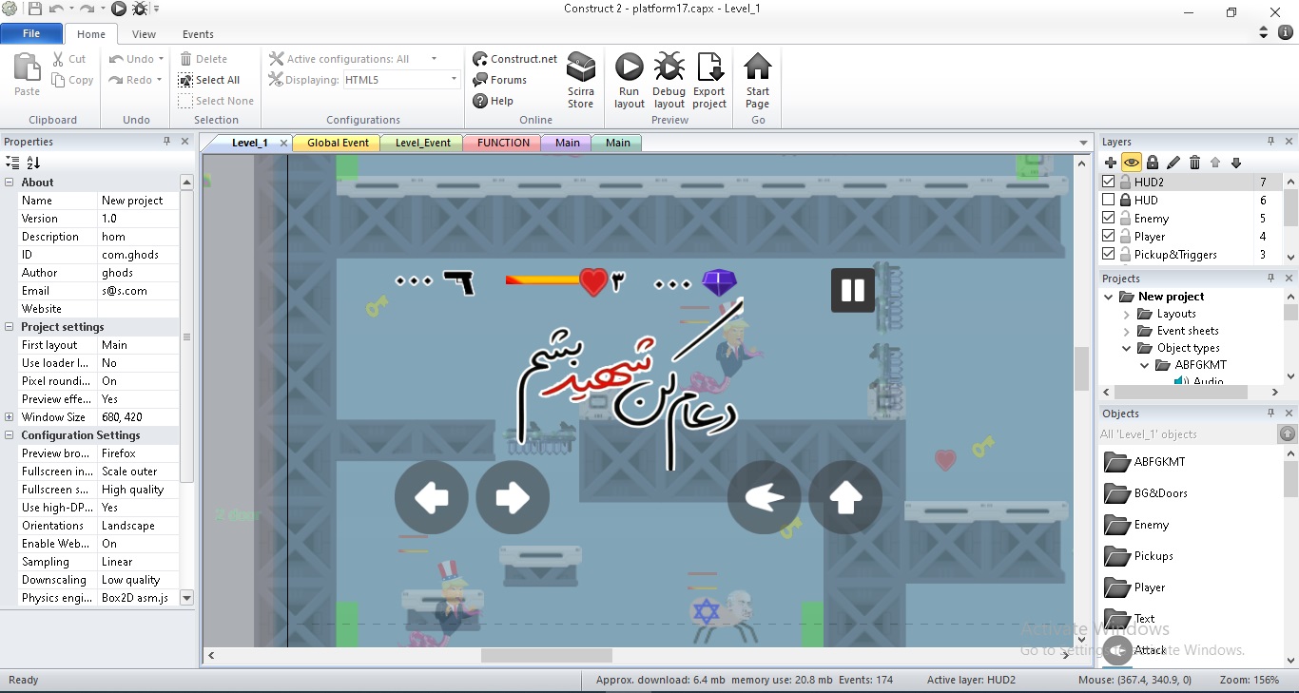Click the Debug layout bug icon
The height and width of the screenshot is (693, 1299).
pos(669,68)
